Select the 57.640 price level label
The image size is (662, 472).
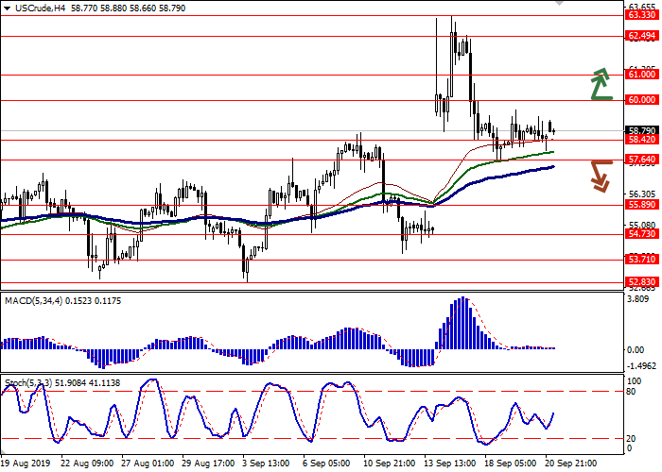click(641, 160)
